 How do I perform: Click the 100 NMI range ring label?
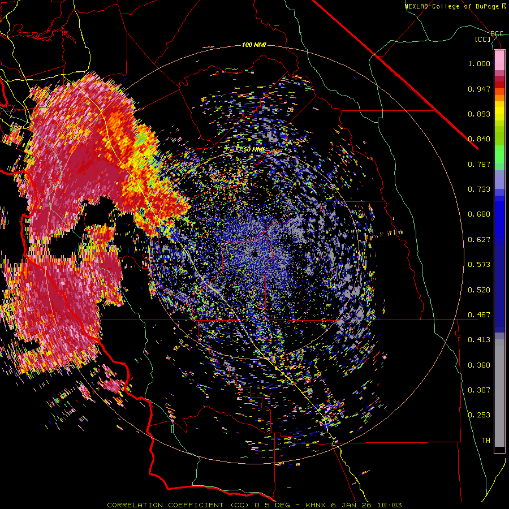pyautogui.click(x=254, y=45)
